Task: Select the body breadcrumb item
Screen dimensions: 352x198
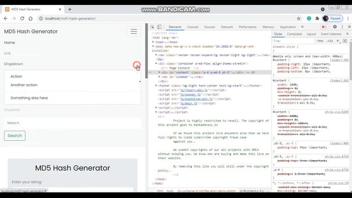Action: (170, 191)
